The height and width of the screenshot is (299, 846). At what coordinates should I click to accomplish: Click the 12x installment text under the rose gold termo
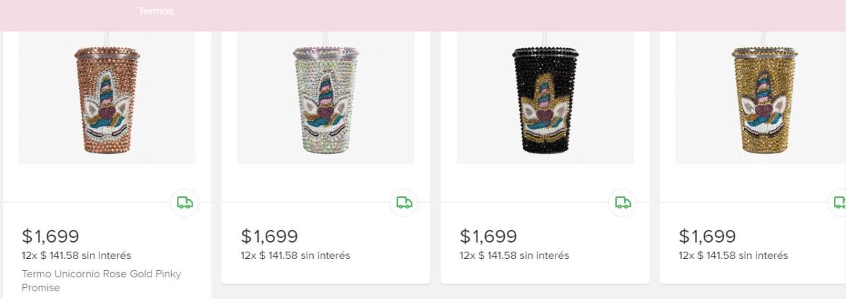click(76, 255)
